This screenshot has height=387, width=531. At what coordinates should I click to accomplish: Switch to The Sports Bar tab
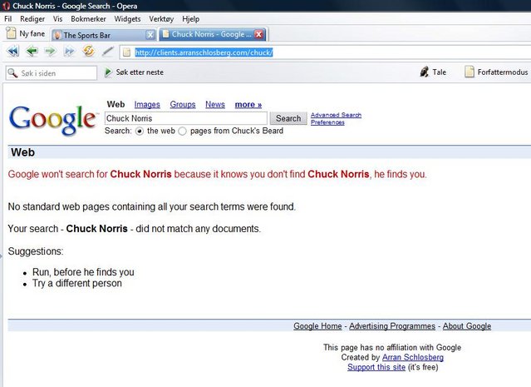[x=103, y=35]
